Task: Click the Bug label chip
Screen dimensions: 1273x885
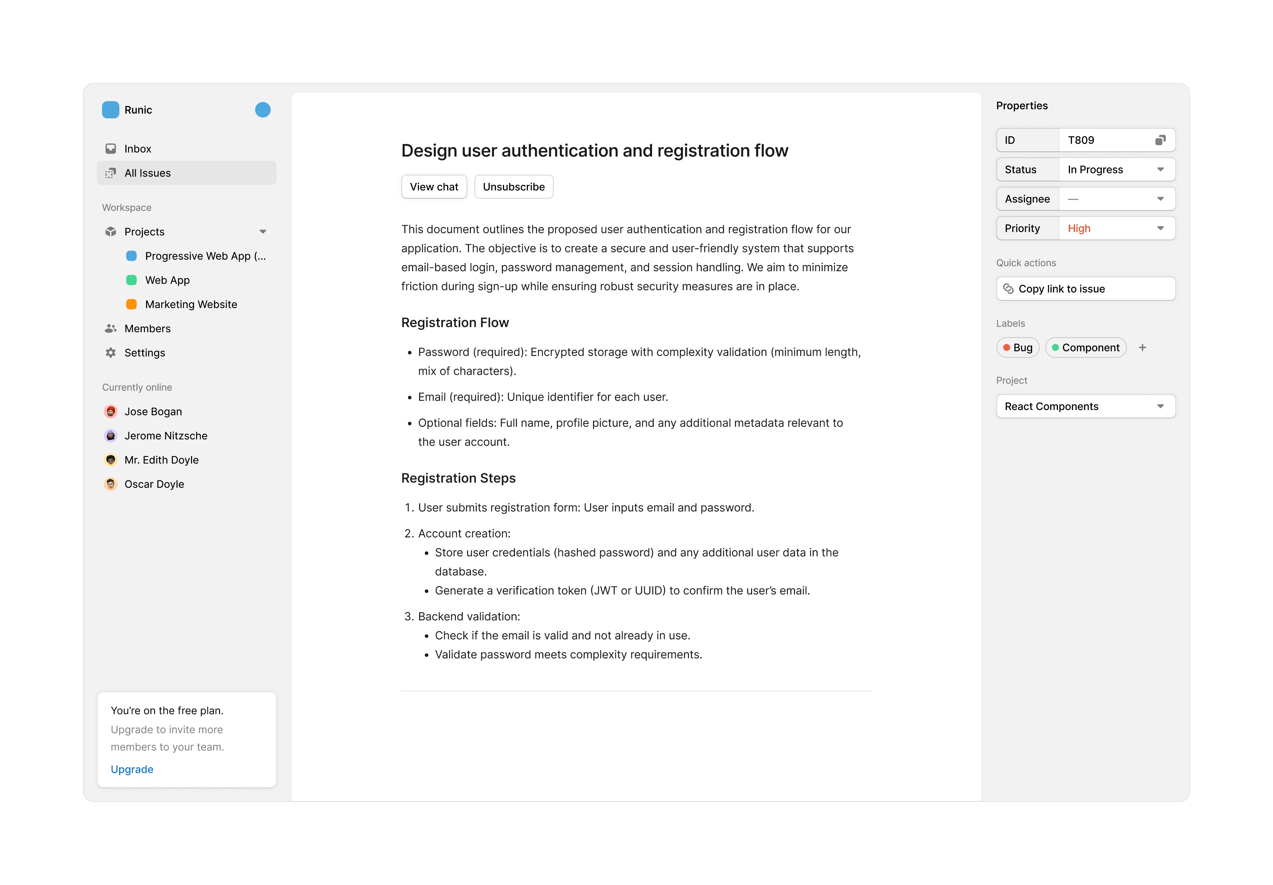Action: (x=1018, y=348)
